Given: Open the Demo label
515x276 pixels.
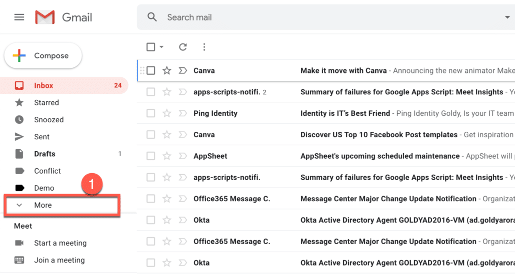Looking at the screenshot, I should click(x=63, y=188).
